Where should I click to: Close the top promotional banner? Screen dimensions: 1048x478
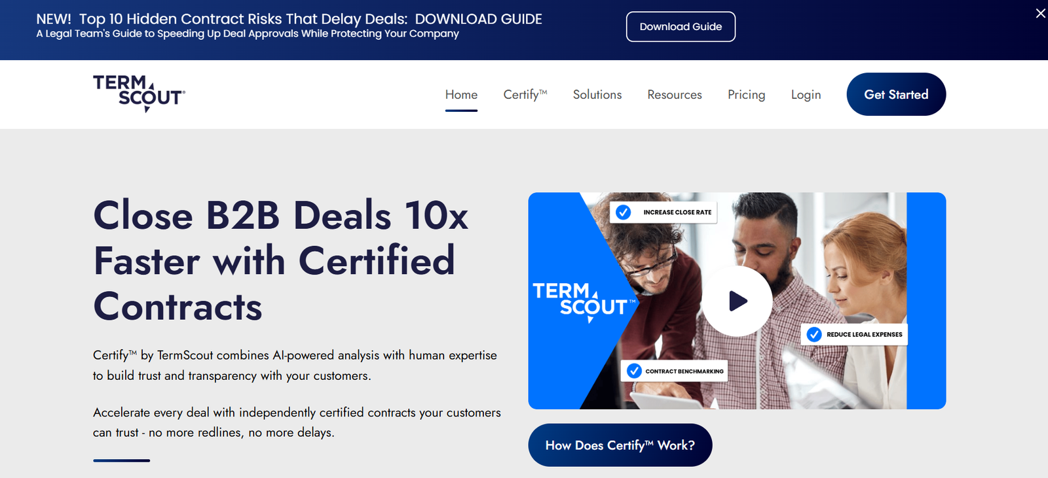1040,13
